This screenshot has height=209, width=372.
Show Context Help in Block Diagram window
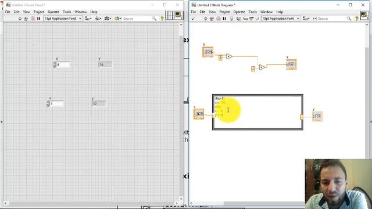coord(356,19)
